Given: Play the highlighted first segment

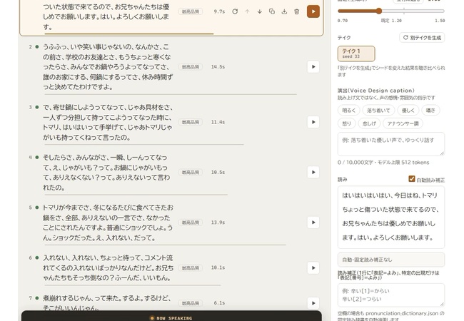Looking at the screenshot, I should [x=313, y=11].
